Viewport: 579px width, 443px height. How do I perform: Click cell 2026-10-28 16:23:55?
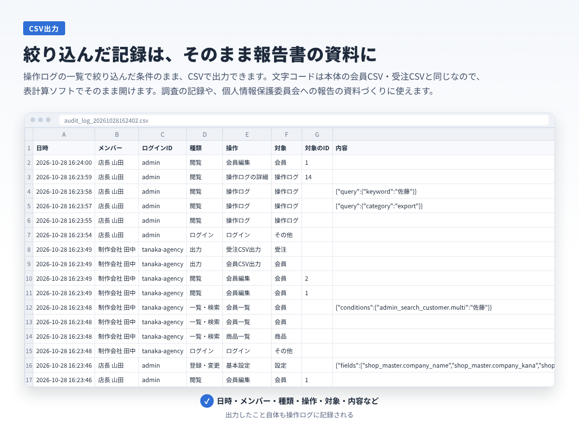coord(64,220)
